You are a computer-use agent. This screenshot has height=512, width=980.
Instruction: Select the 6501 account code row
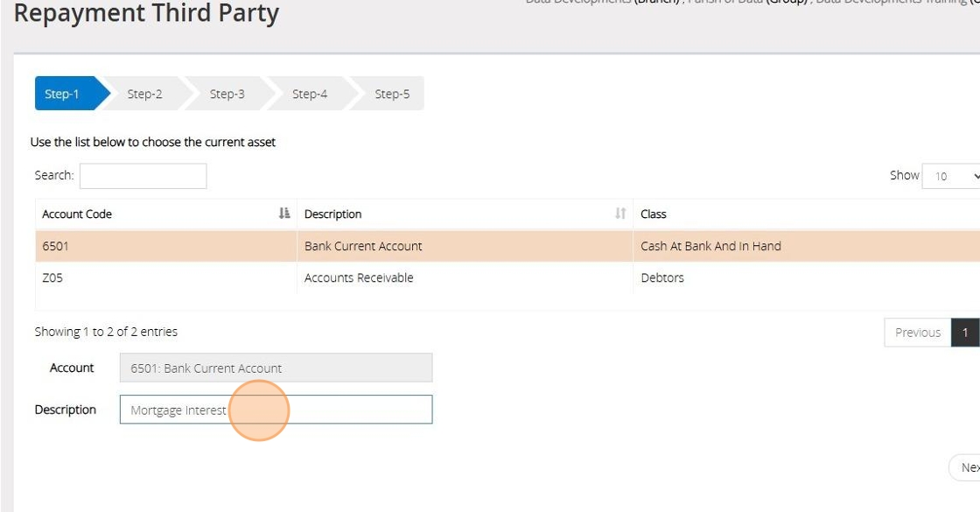click(56, 246)
